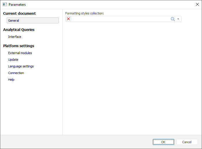Screen dimensions: 202x149
Task: Click the Platform settings heading
Action: 19,46
